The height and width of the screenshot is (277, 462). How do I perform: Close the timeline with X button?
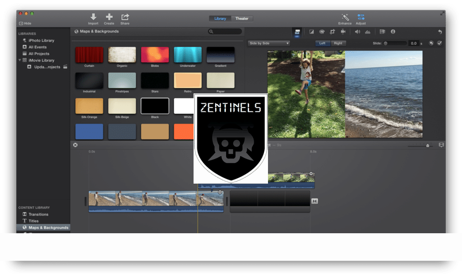[75, 145]
